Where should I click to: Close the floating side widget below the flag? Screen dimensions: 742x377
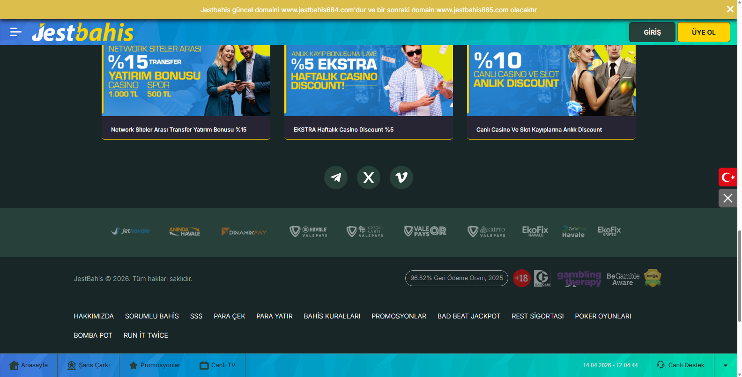click(728, 198)
